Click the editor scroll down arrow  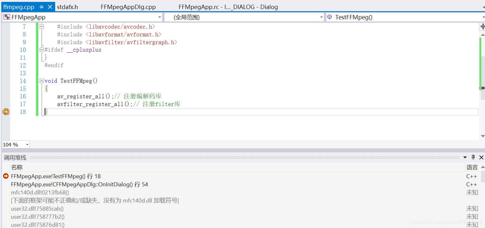483,136
